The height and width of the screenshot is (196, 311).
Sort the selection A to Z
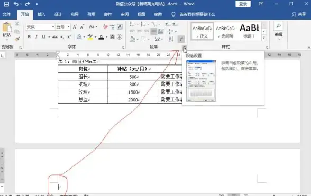(x=171, y=39)
